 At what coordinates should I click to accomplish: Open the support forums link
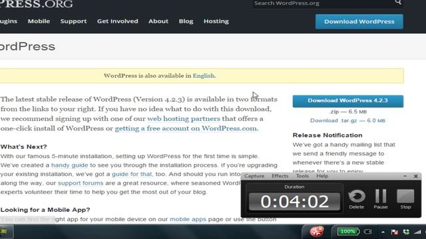pyautogui.click(x=81, y=183)
